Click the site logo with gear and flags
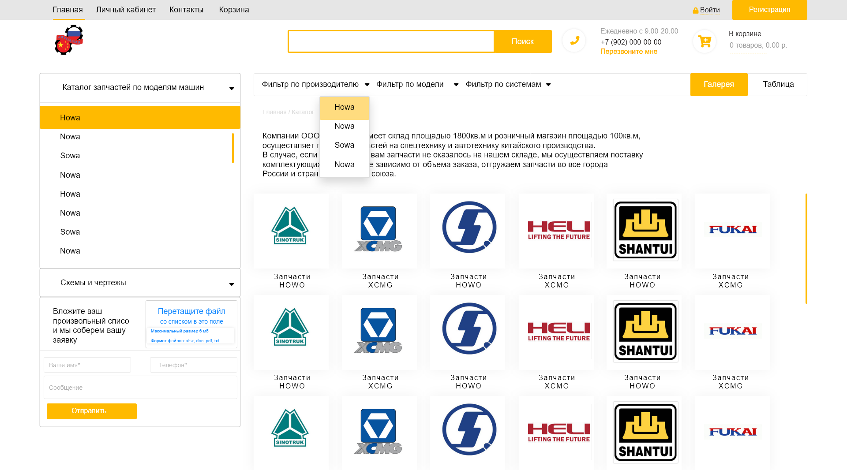The height and width of the screenshot is (470, 847). pyautogui.click(x=69, y=40)
